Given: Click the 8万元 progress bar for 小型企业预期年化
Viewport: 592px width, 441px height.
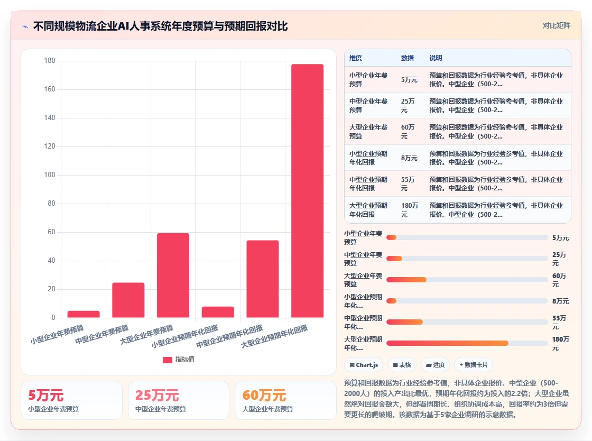Looking at the screenshot, I should point(467,301).
